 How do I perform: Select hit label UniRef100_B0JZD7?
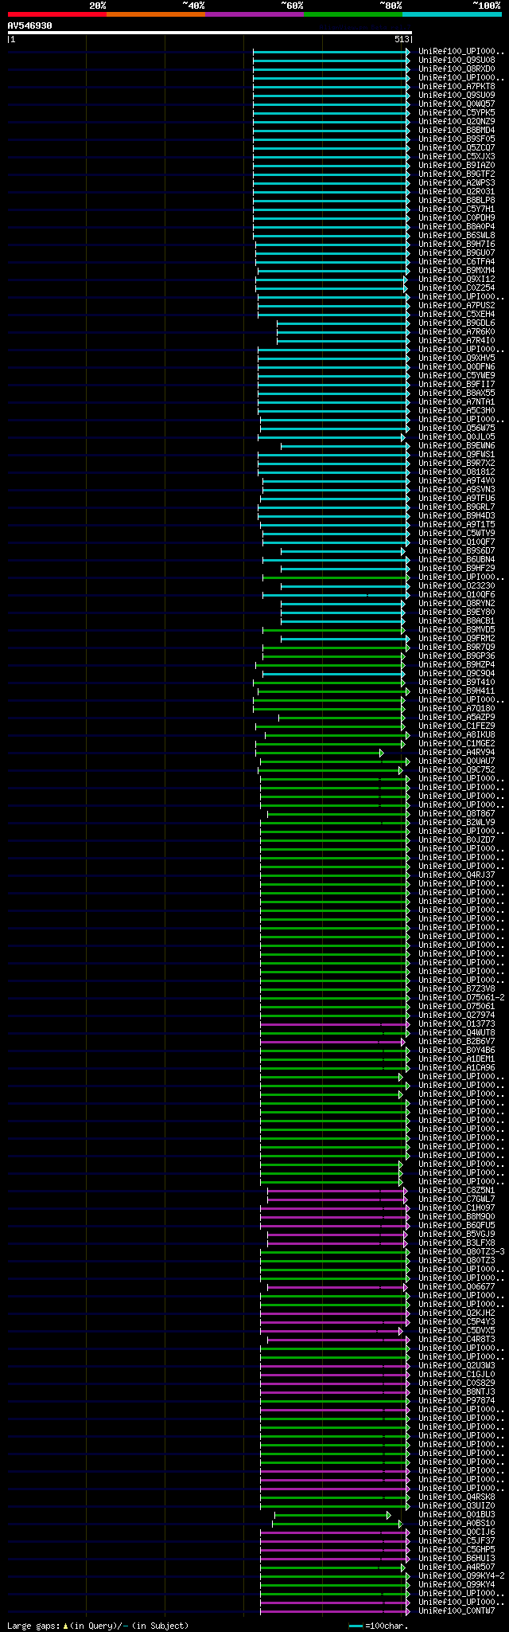457,840
